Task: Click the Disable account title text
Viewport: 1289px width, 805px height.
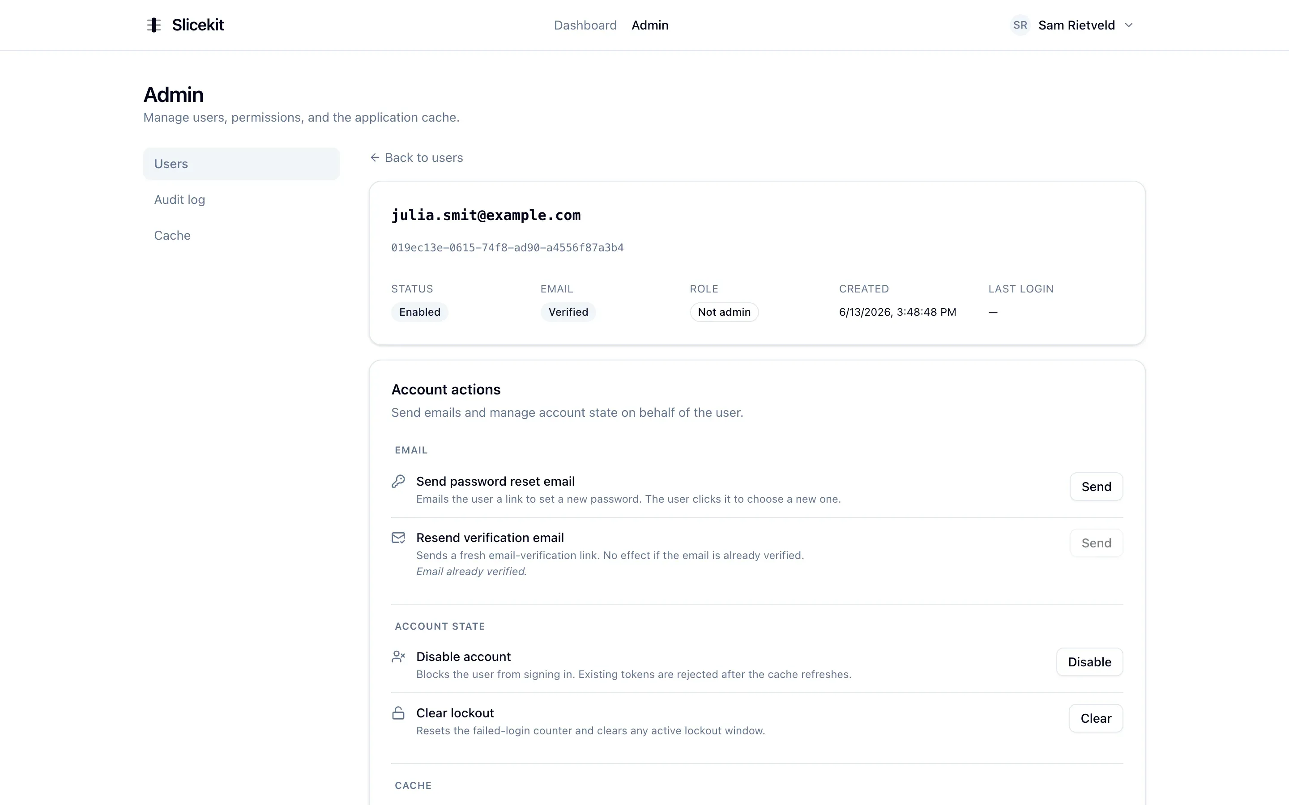Action: 463,657
